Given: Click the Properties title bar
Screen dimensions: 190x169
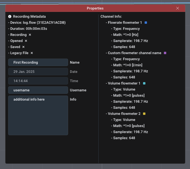Looking at the screenshot, I should click(x=95, y=8).
